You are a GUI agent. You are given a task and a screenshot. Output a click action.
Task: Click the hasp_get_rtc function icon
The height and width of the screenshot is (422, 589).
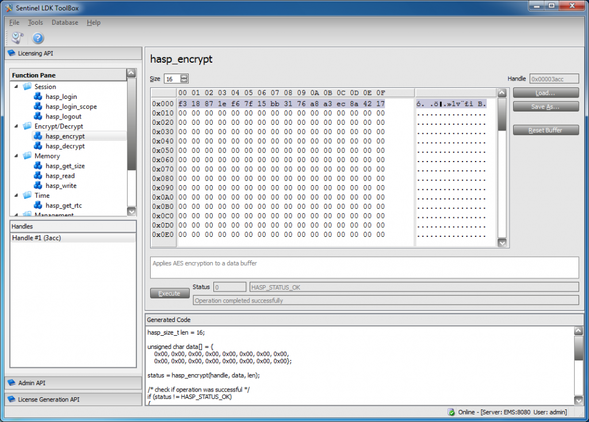point(38,205)
